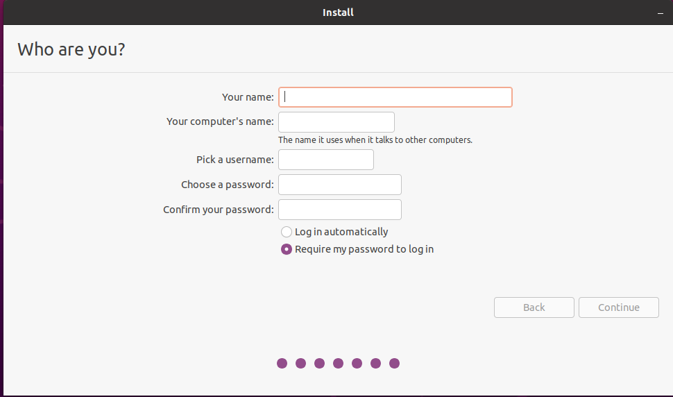Click the fifth installer progress dot
This screenshot has width=673, height=397.
point(357,364)
